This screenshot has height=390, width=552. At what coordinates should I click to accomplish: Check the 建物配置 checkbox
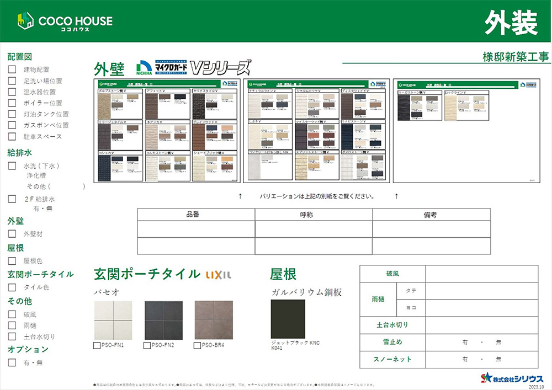pyautogui.click(x=12, y=70)
